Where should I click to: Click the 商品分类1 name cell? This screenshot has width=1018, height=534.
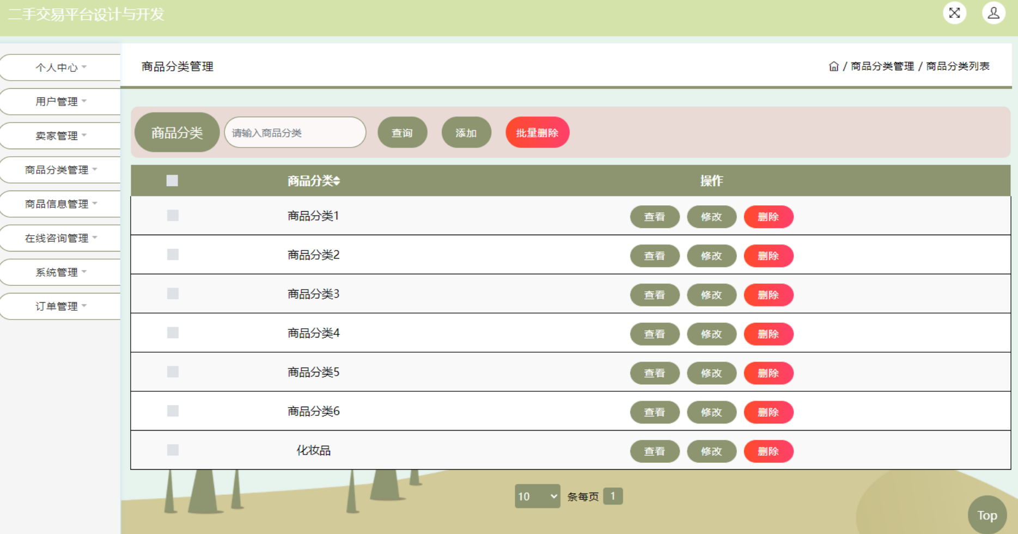313,216
